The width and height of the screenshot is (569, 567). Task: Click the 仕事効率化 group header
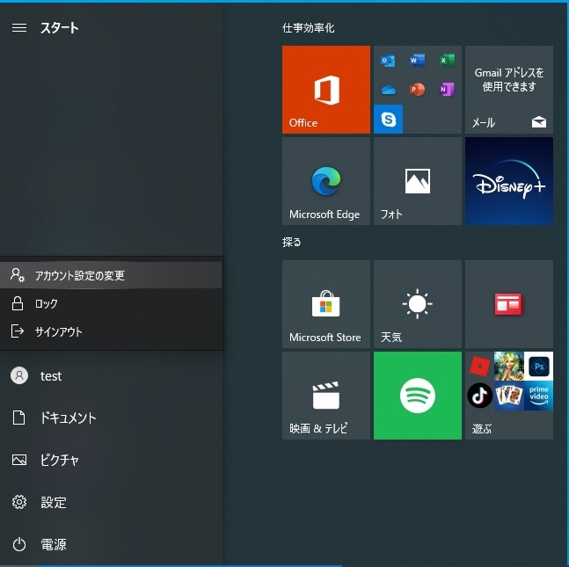point(309,28)
